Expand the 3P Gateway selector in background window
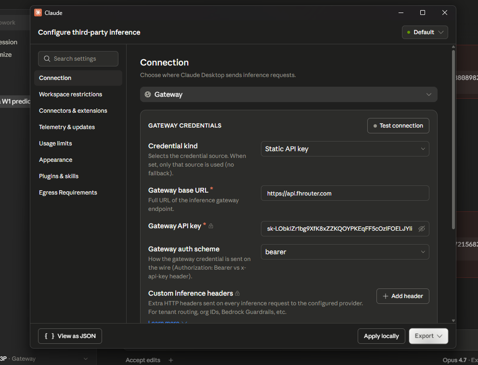This screenshot has width=478, height=365. [x=86, y=359]
